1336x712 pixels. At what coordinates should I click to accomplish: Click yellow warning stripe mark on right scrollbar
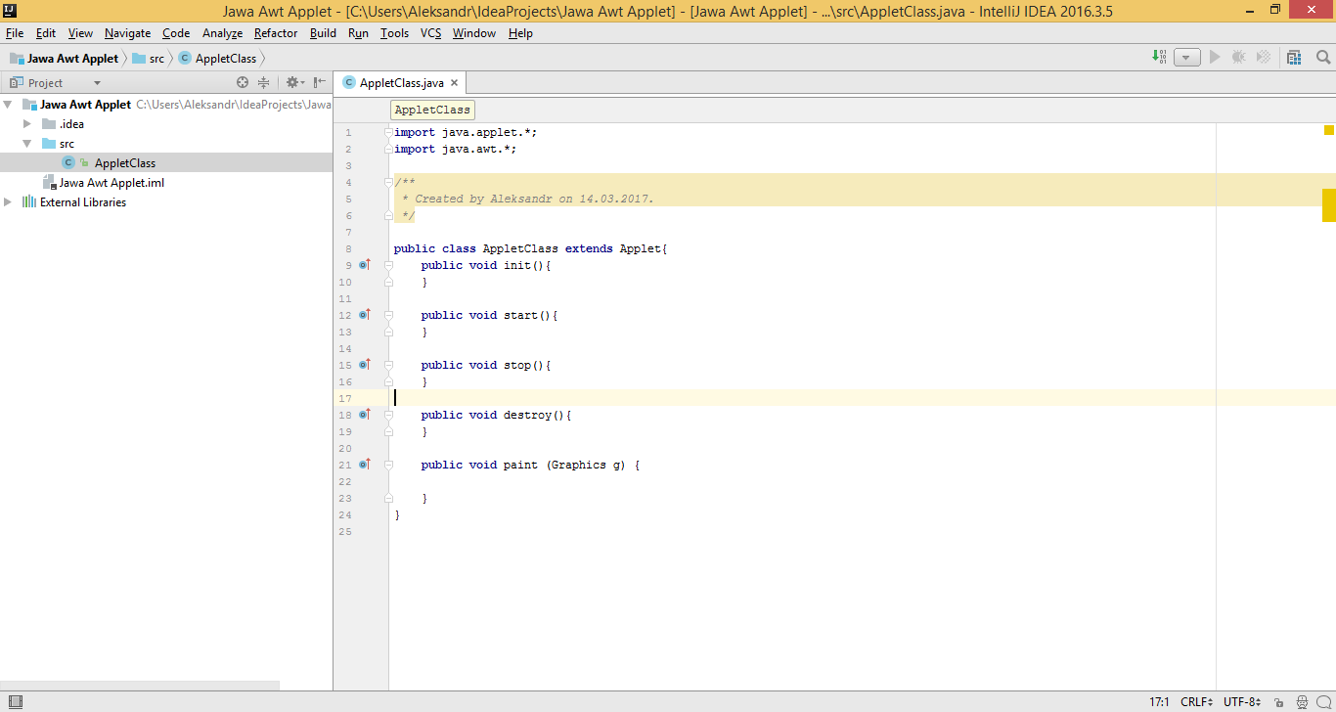pyautogui.click(x=1329, y=206)
